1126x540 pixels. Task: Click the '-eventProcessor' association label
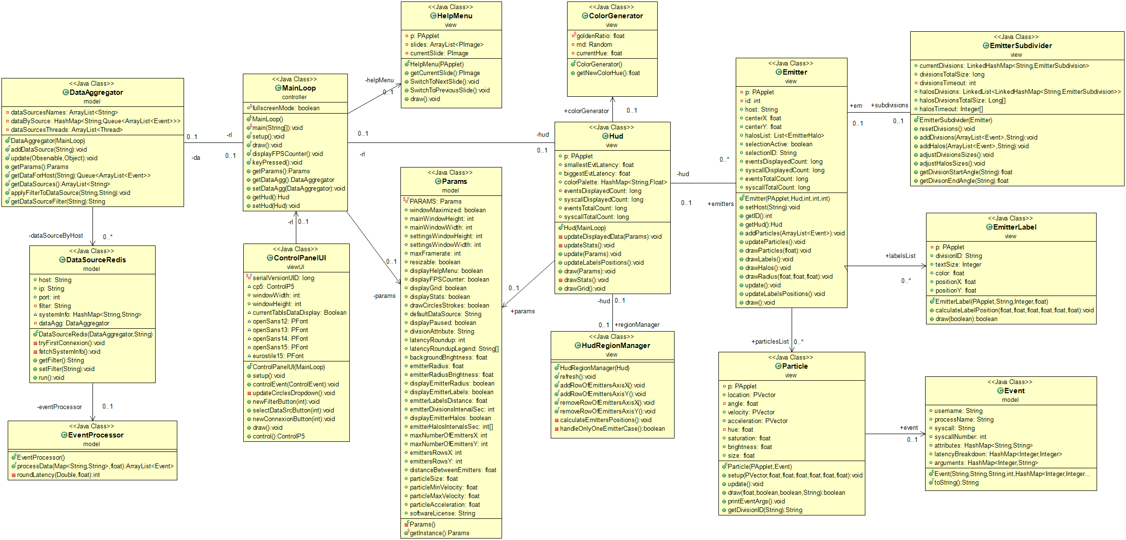(x=59, y=407)
